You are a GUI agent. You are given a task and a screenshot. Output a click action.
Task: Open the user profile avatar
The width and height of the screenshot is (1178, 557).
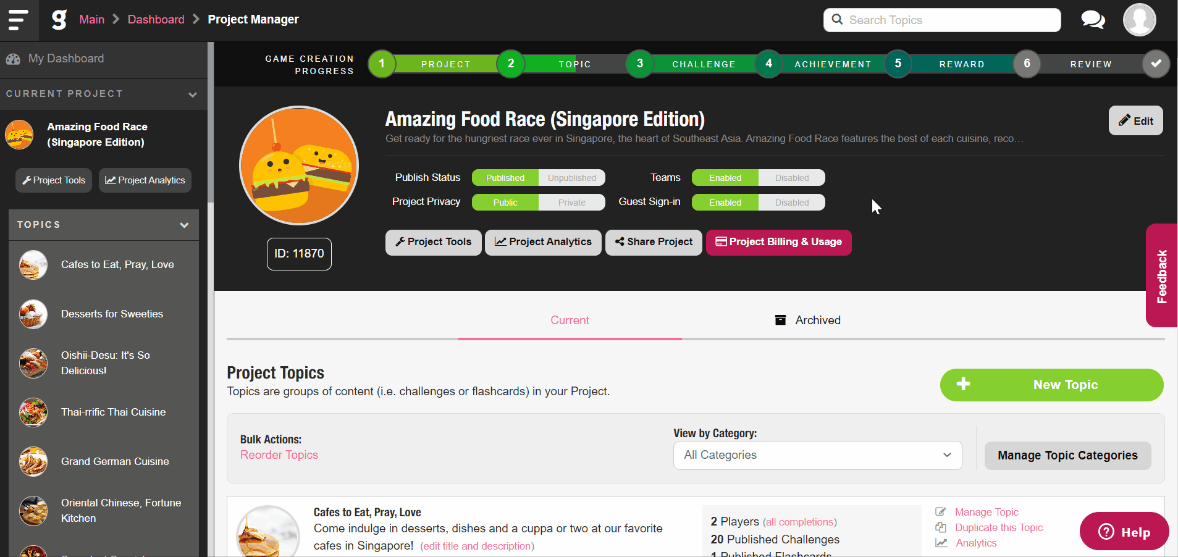(1140, 20)
